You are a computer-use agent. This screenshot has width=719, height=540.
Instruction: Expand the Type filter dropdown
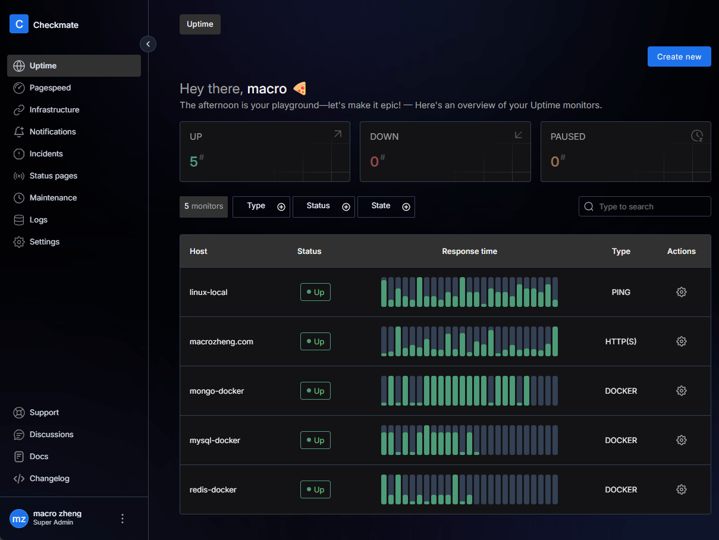(x=261, y=206)
